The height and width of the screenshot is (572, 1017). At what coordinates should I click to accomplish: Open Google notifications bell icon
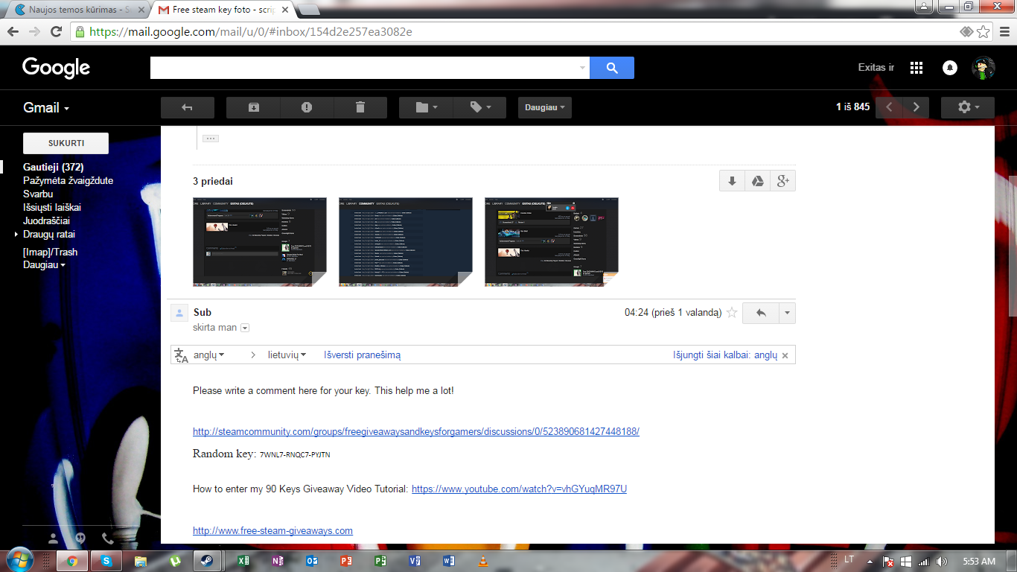tap(950, 68)
